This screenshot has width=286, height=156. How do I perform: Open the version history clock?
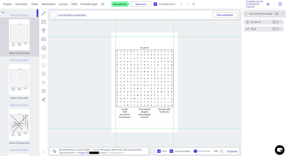coord(194,4)
